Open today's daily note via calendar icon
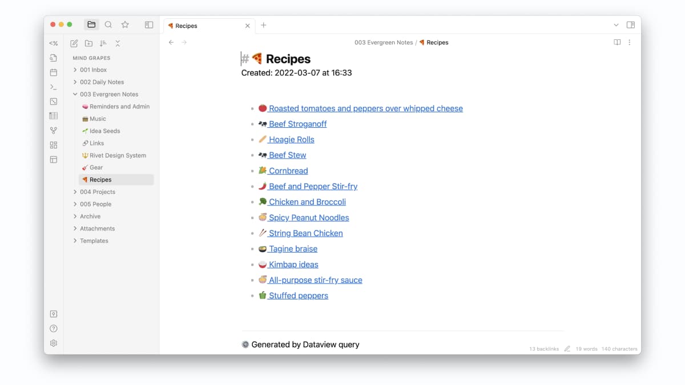This screenshot has height=385, width=685. pos(53,72)
